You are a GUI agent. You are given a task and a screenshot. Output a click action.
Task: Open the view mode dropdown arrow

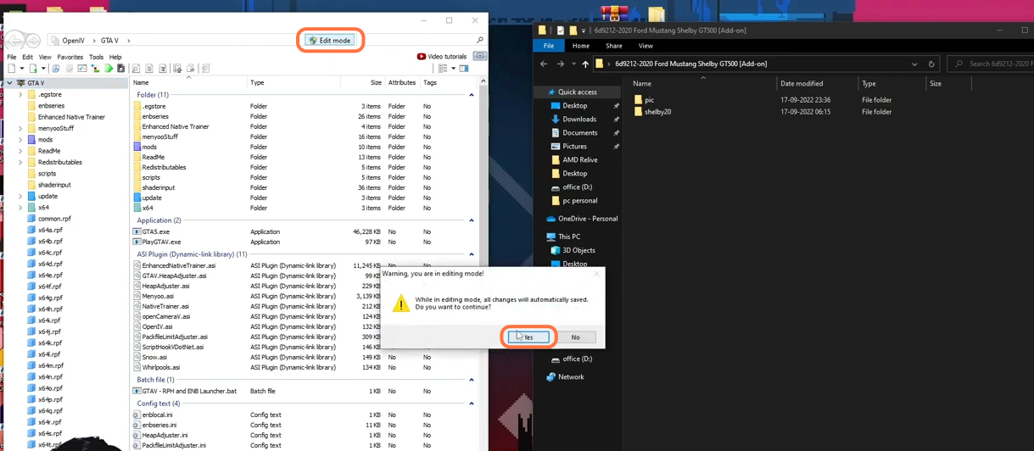(453, 69)
